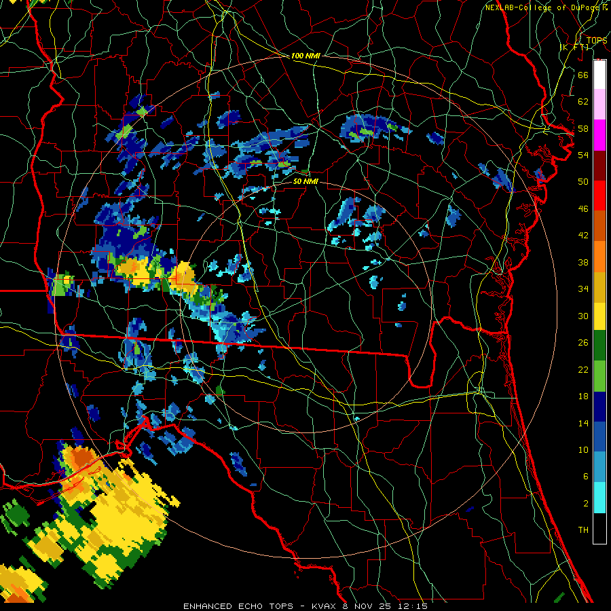Click the black TH threshold swatch
Image resolution: width=611 pixels, height=611 pixels.
click(599, 528)
